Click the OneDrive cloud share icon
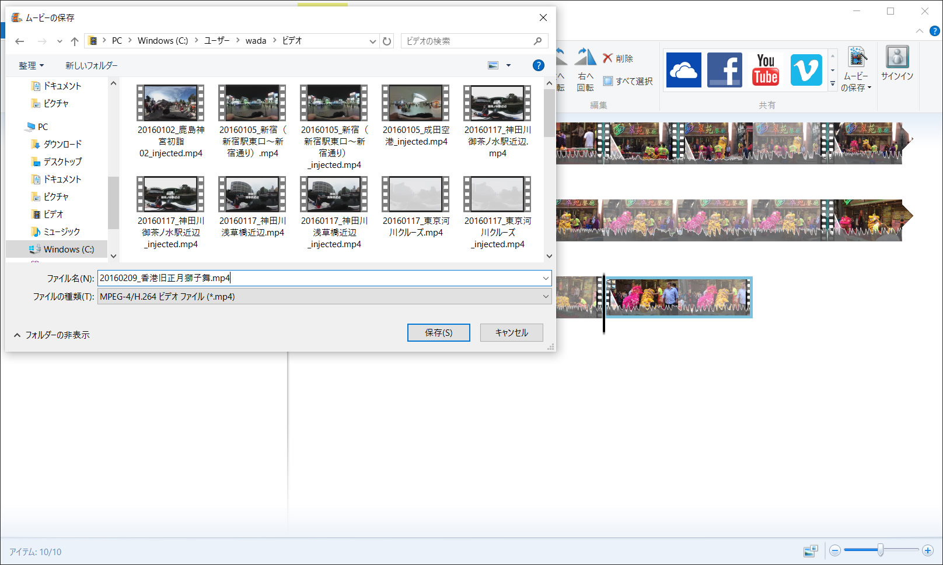Screen dimensions: 943x565 (x=683, y=70)
